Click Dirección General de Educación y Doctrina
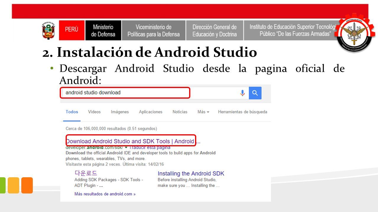Screen dimensions: 378x212 pos(215,31)
